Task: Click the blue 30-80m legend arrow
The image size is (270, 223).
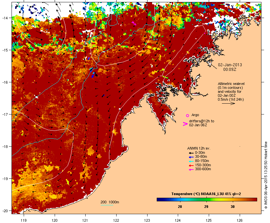Action: tap(191, 157)
